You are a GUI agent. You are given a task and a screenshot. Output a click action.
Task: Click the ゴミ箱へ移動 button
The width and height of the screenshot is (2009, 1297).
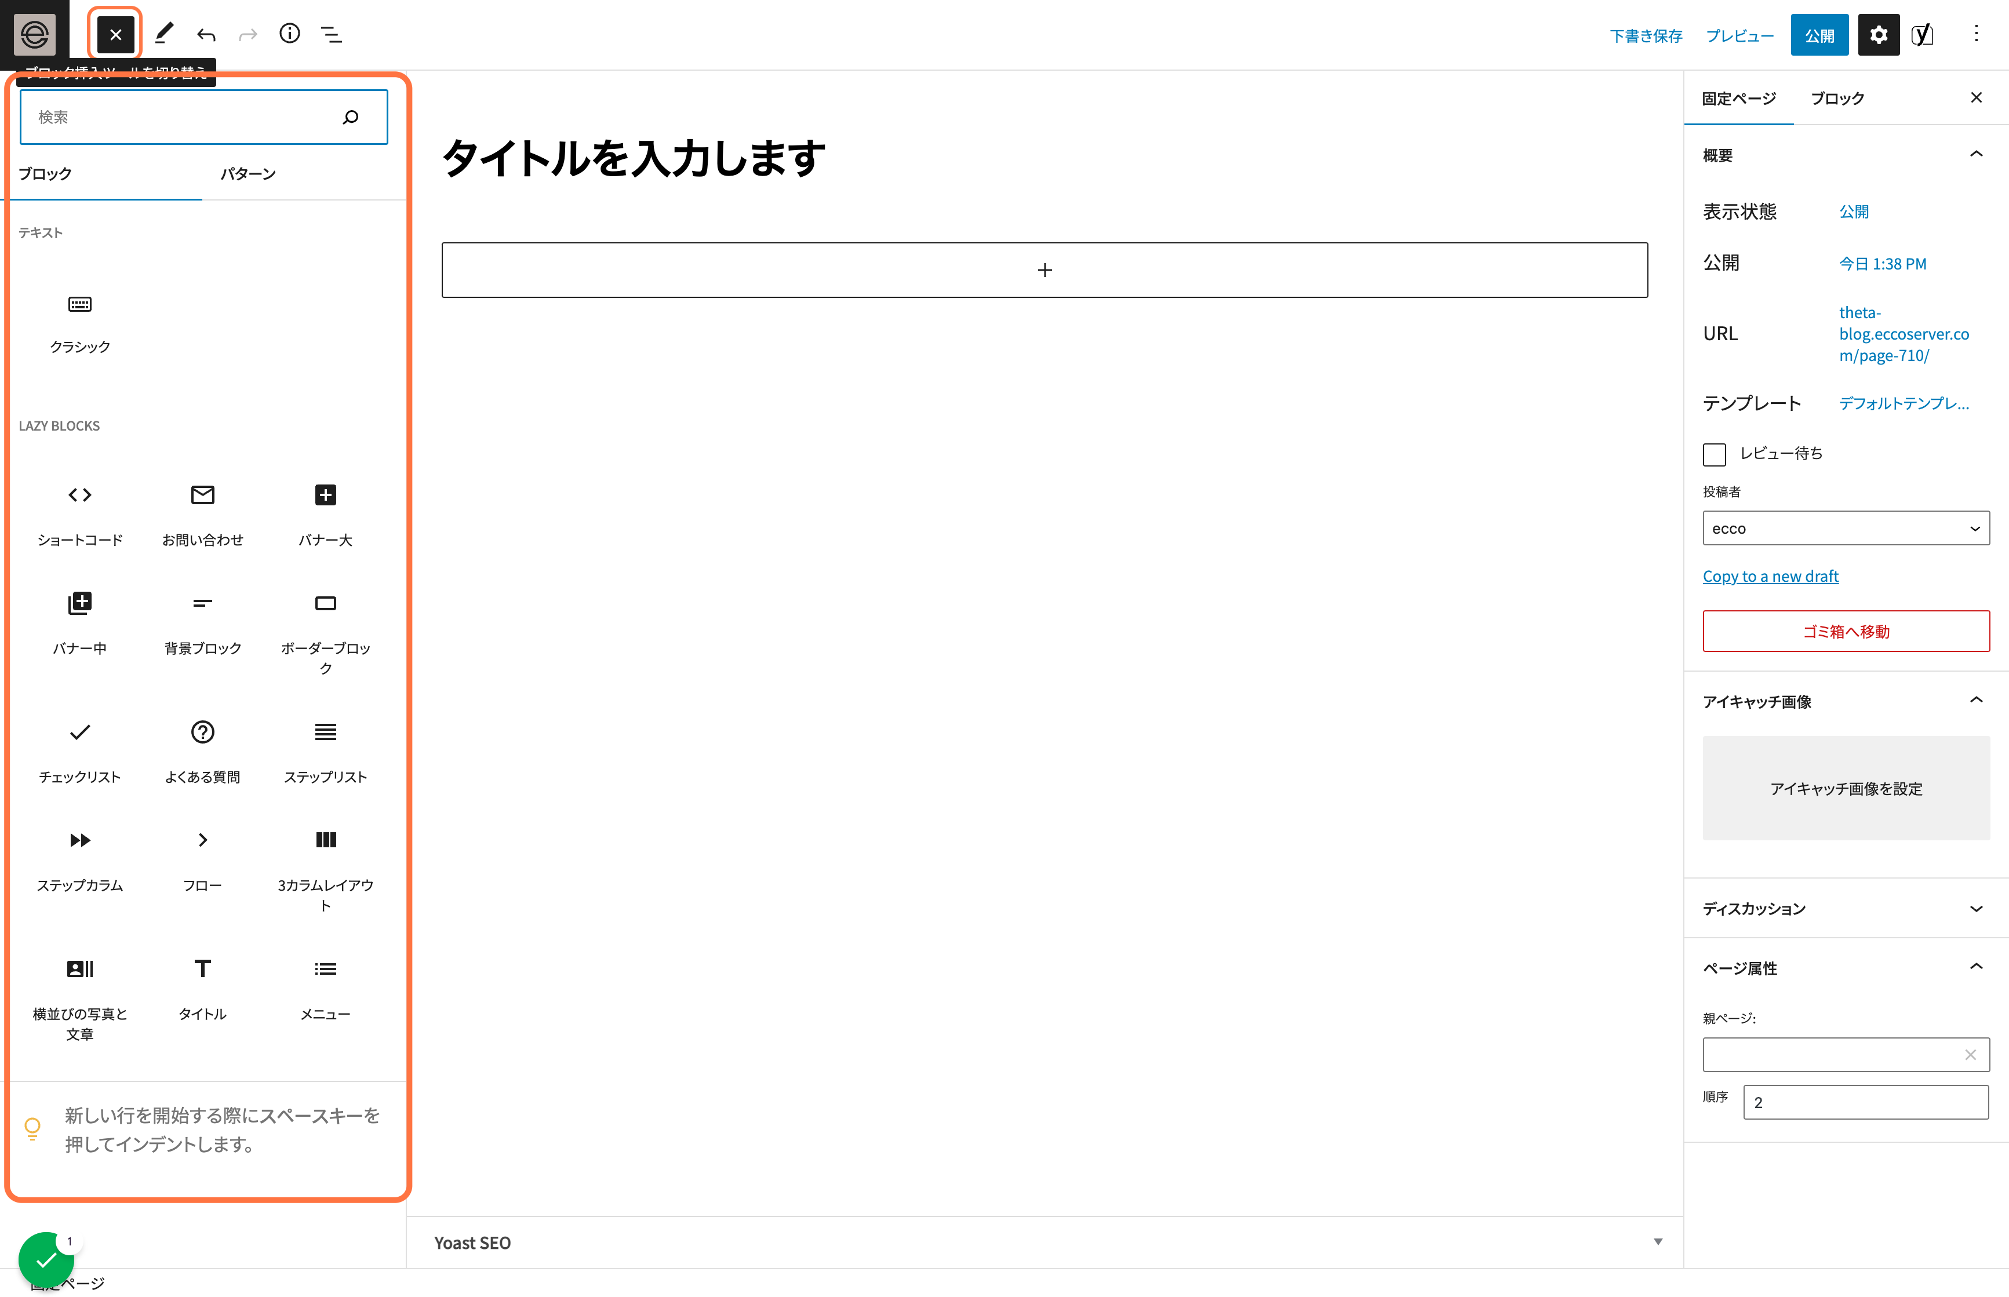tap(1846, 631)
